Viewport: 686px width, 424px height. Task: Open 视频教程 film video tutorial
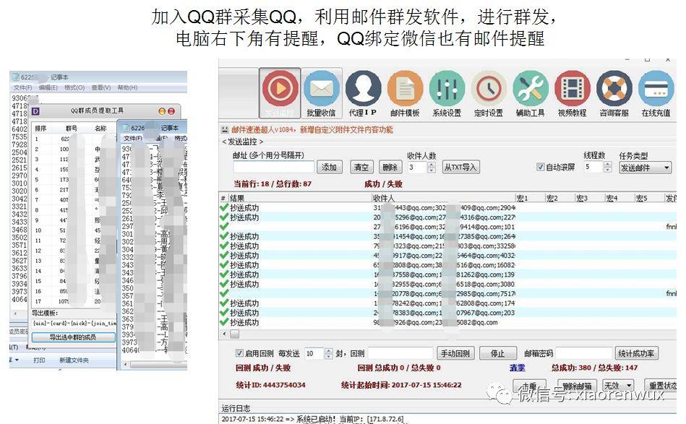573,89
